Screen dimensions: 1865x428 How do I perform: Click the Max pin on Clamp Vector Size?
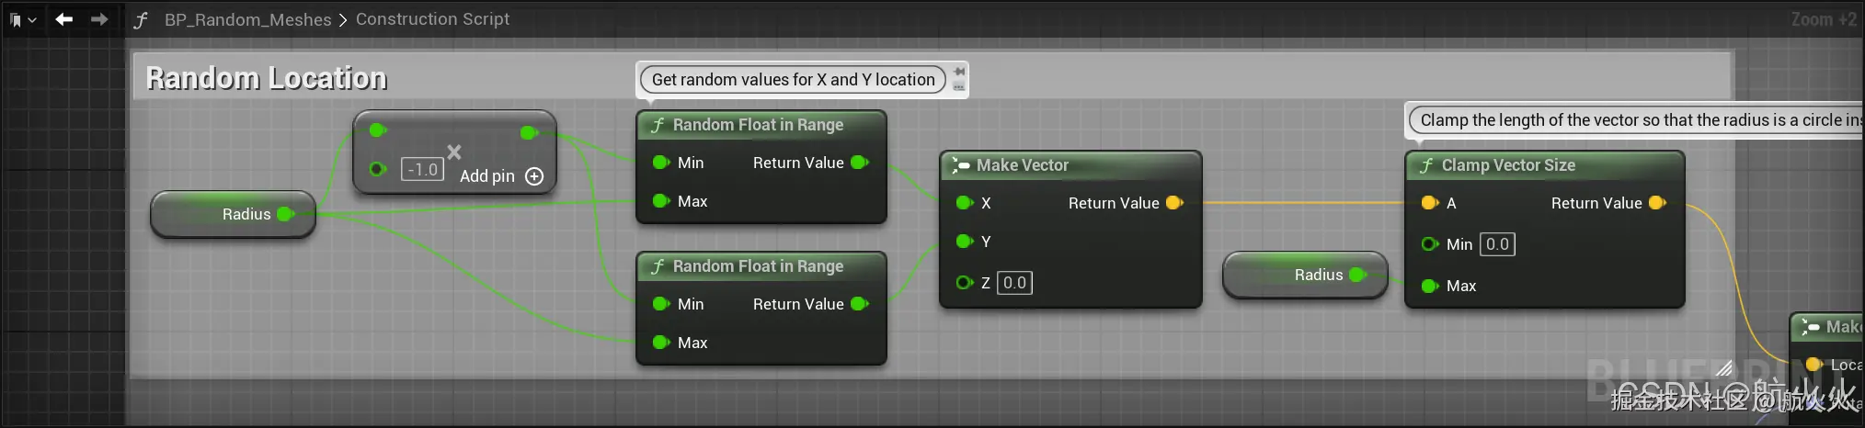1430,286
